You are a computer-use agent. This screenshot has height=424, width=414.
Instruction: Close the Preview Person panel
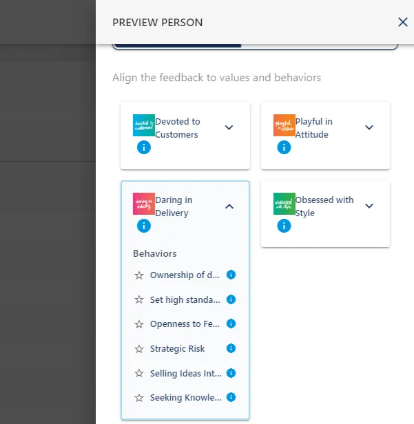coord(403,22)
